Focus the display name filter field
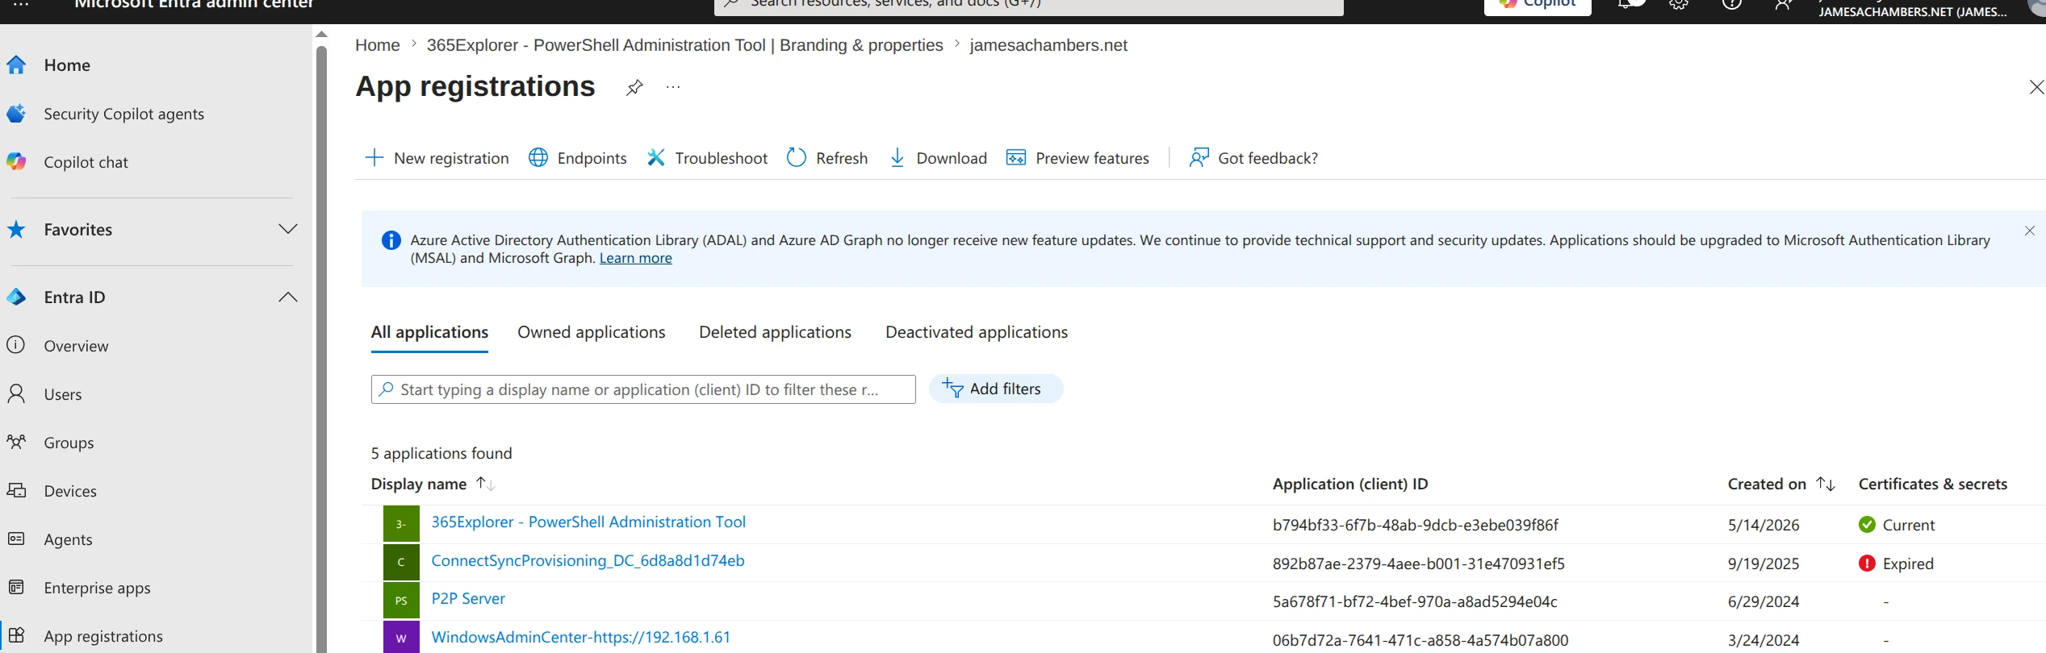This screenshot has height=653, width=2046. (x=643, y=389)
